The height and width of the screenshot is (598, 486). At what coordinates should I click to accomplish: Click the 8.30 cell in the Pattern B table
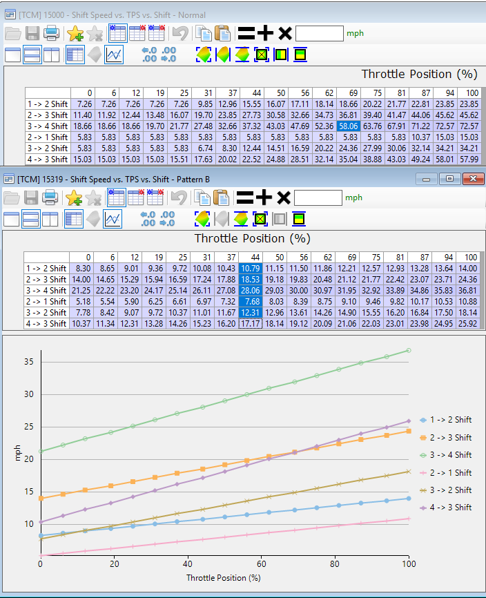tap(81, 269)
